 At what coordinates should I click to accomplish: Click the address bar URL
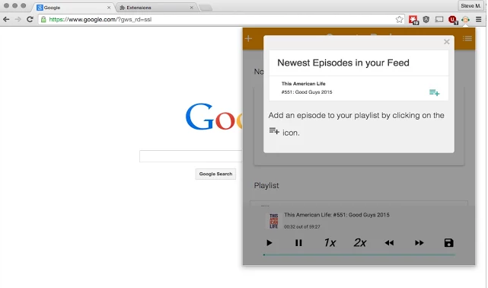[100, 19]
